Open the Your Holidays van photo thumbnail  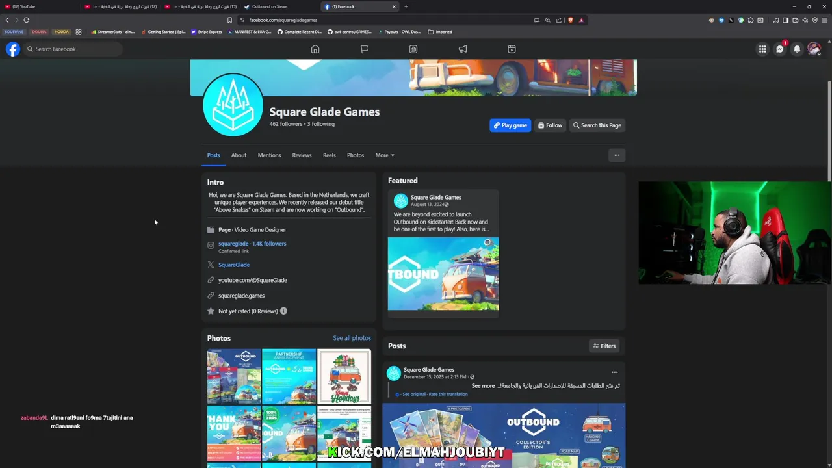pyautogui.click(x=344, y=376)
